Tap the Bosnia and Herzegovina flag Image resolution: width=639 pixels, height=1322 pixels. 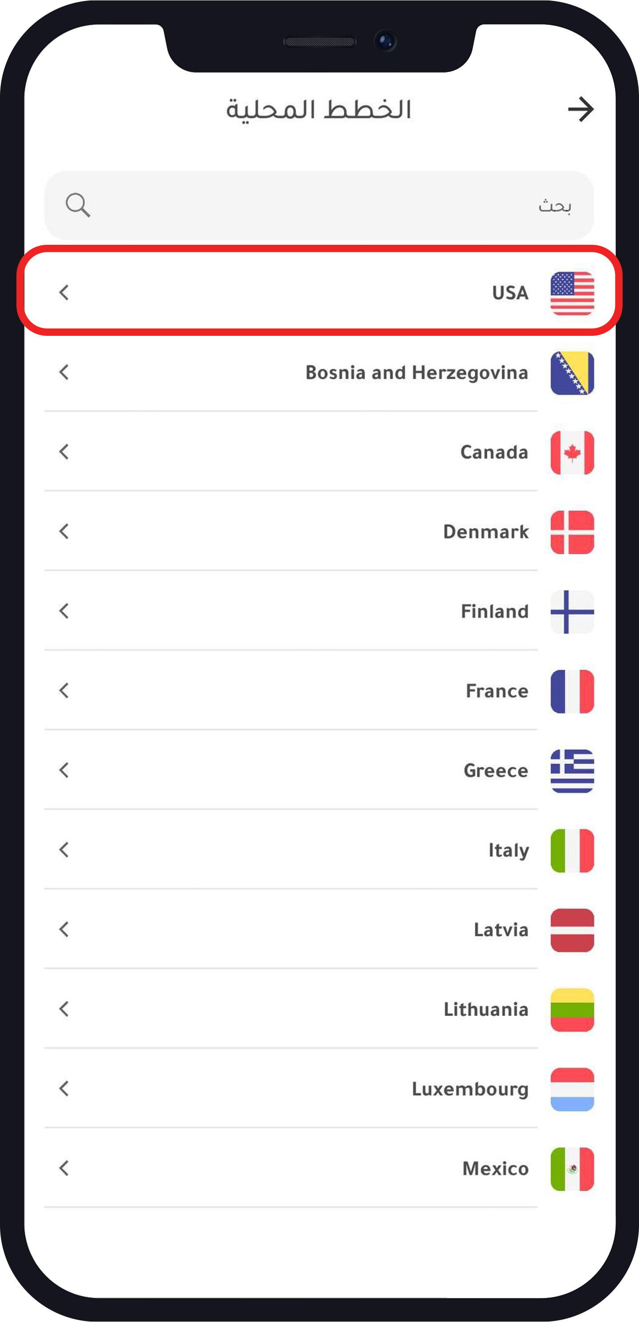tap(572, 373)
